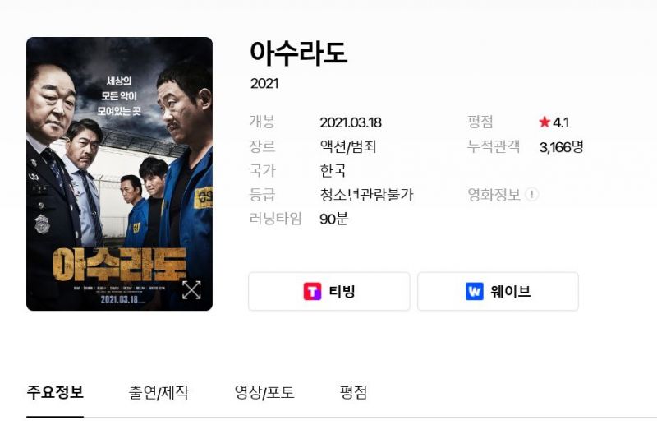Click the 누적관객 3,166명 value
The image size is (657, 439).
click(562, 147)
